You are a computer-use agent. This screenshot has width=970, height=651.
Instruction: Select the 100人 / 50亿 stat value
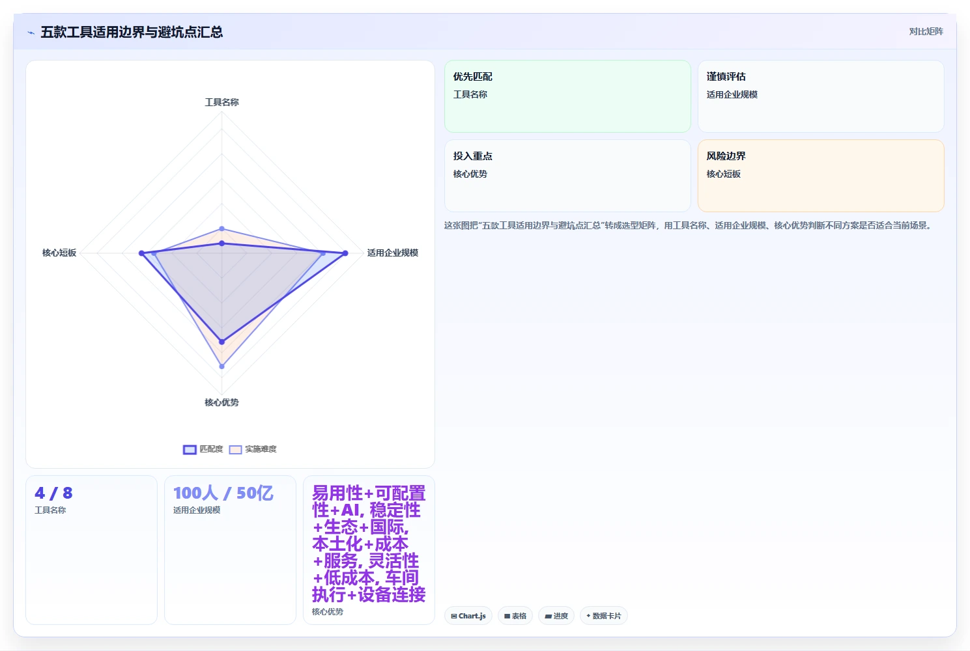pos(223,493)
